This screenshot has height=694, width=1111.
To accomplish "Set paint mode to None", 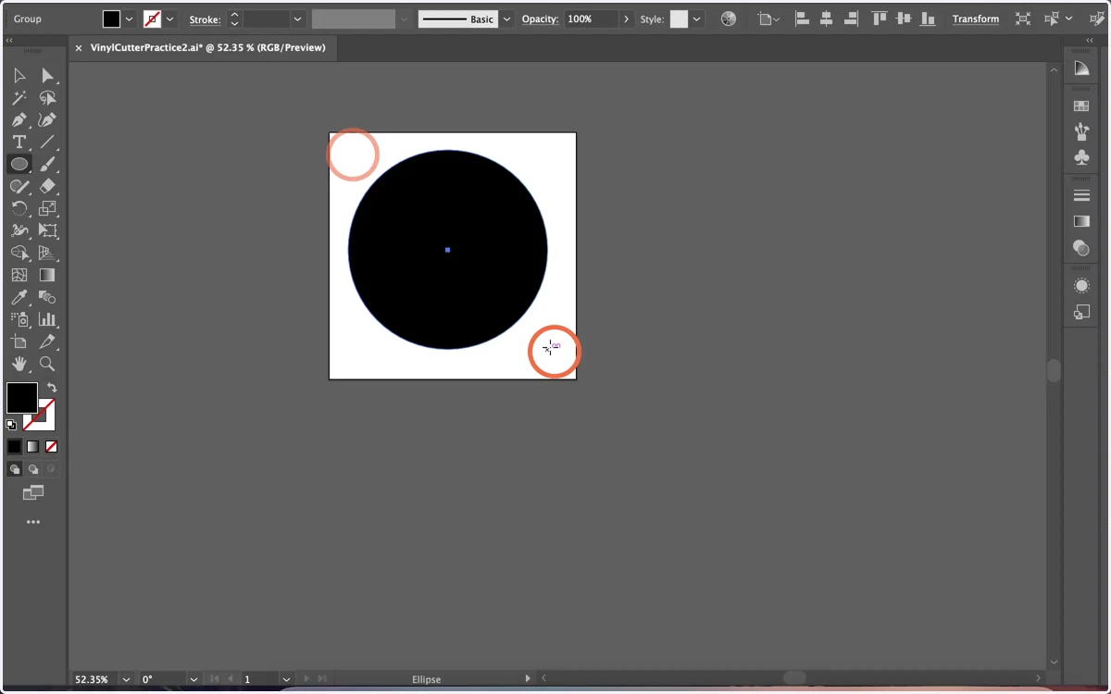I will [x=52, y=446].
